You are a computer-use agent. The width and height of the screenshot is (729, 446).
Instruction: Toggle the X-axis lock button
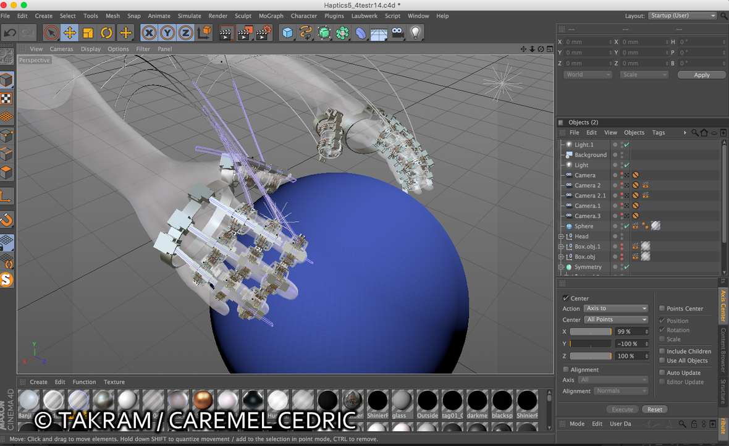click(149, 33)
